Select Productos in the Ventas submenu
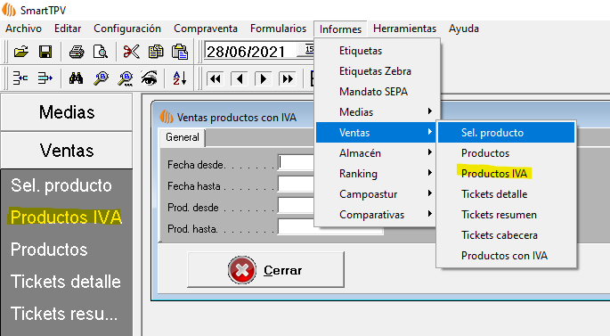Image resolution: width=610 pixels, height=336 pixels. coord(506,153)
